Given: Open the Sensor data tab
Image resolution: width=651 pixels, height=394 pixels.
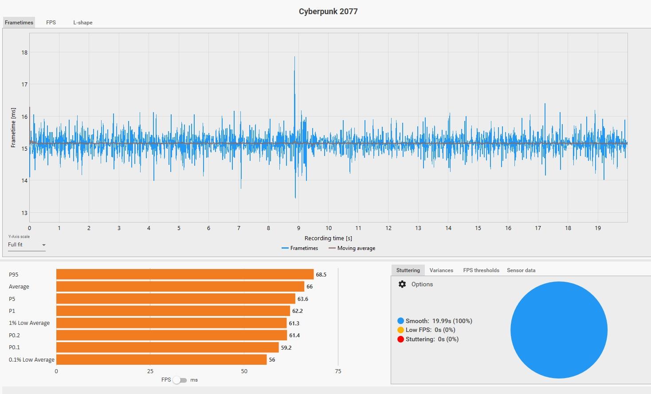Looking at the screenshot, I should tap(521, 270).
